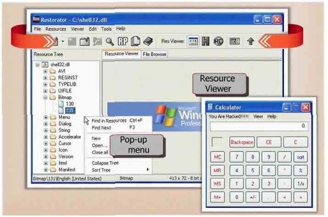Click the book icon in Restorator toolbar
Viewport: 328px width, 217px height.
click(x=148, y=41)
